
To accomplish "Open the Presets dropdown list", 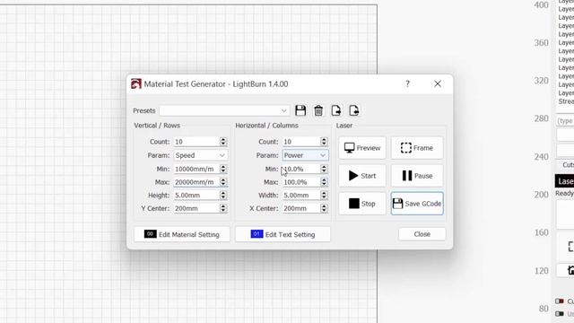I will [224, 110].
